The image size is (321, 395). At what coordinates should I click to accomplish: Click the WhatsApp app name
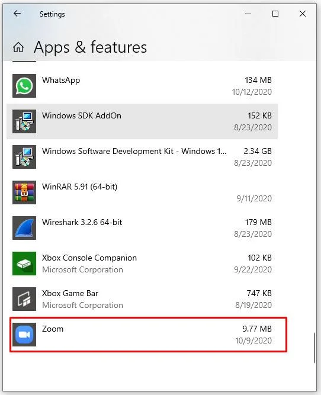(x=61, y=81)
